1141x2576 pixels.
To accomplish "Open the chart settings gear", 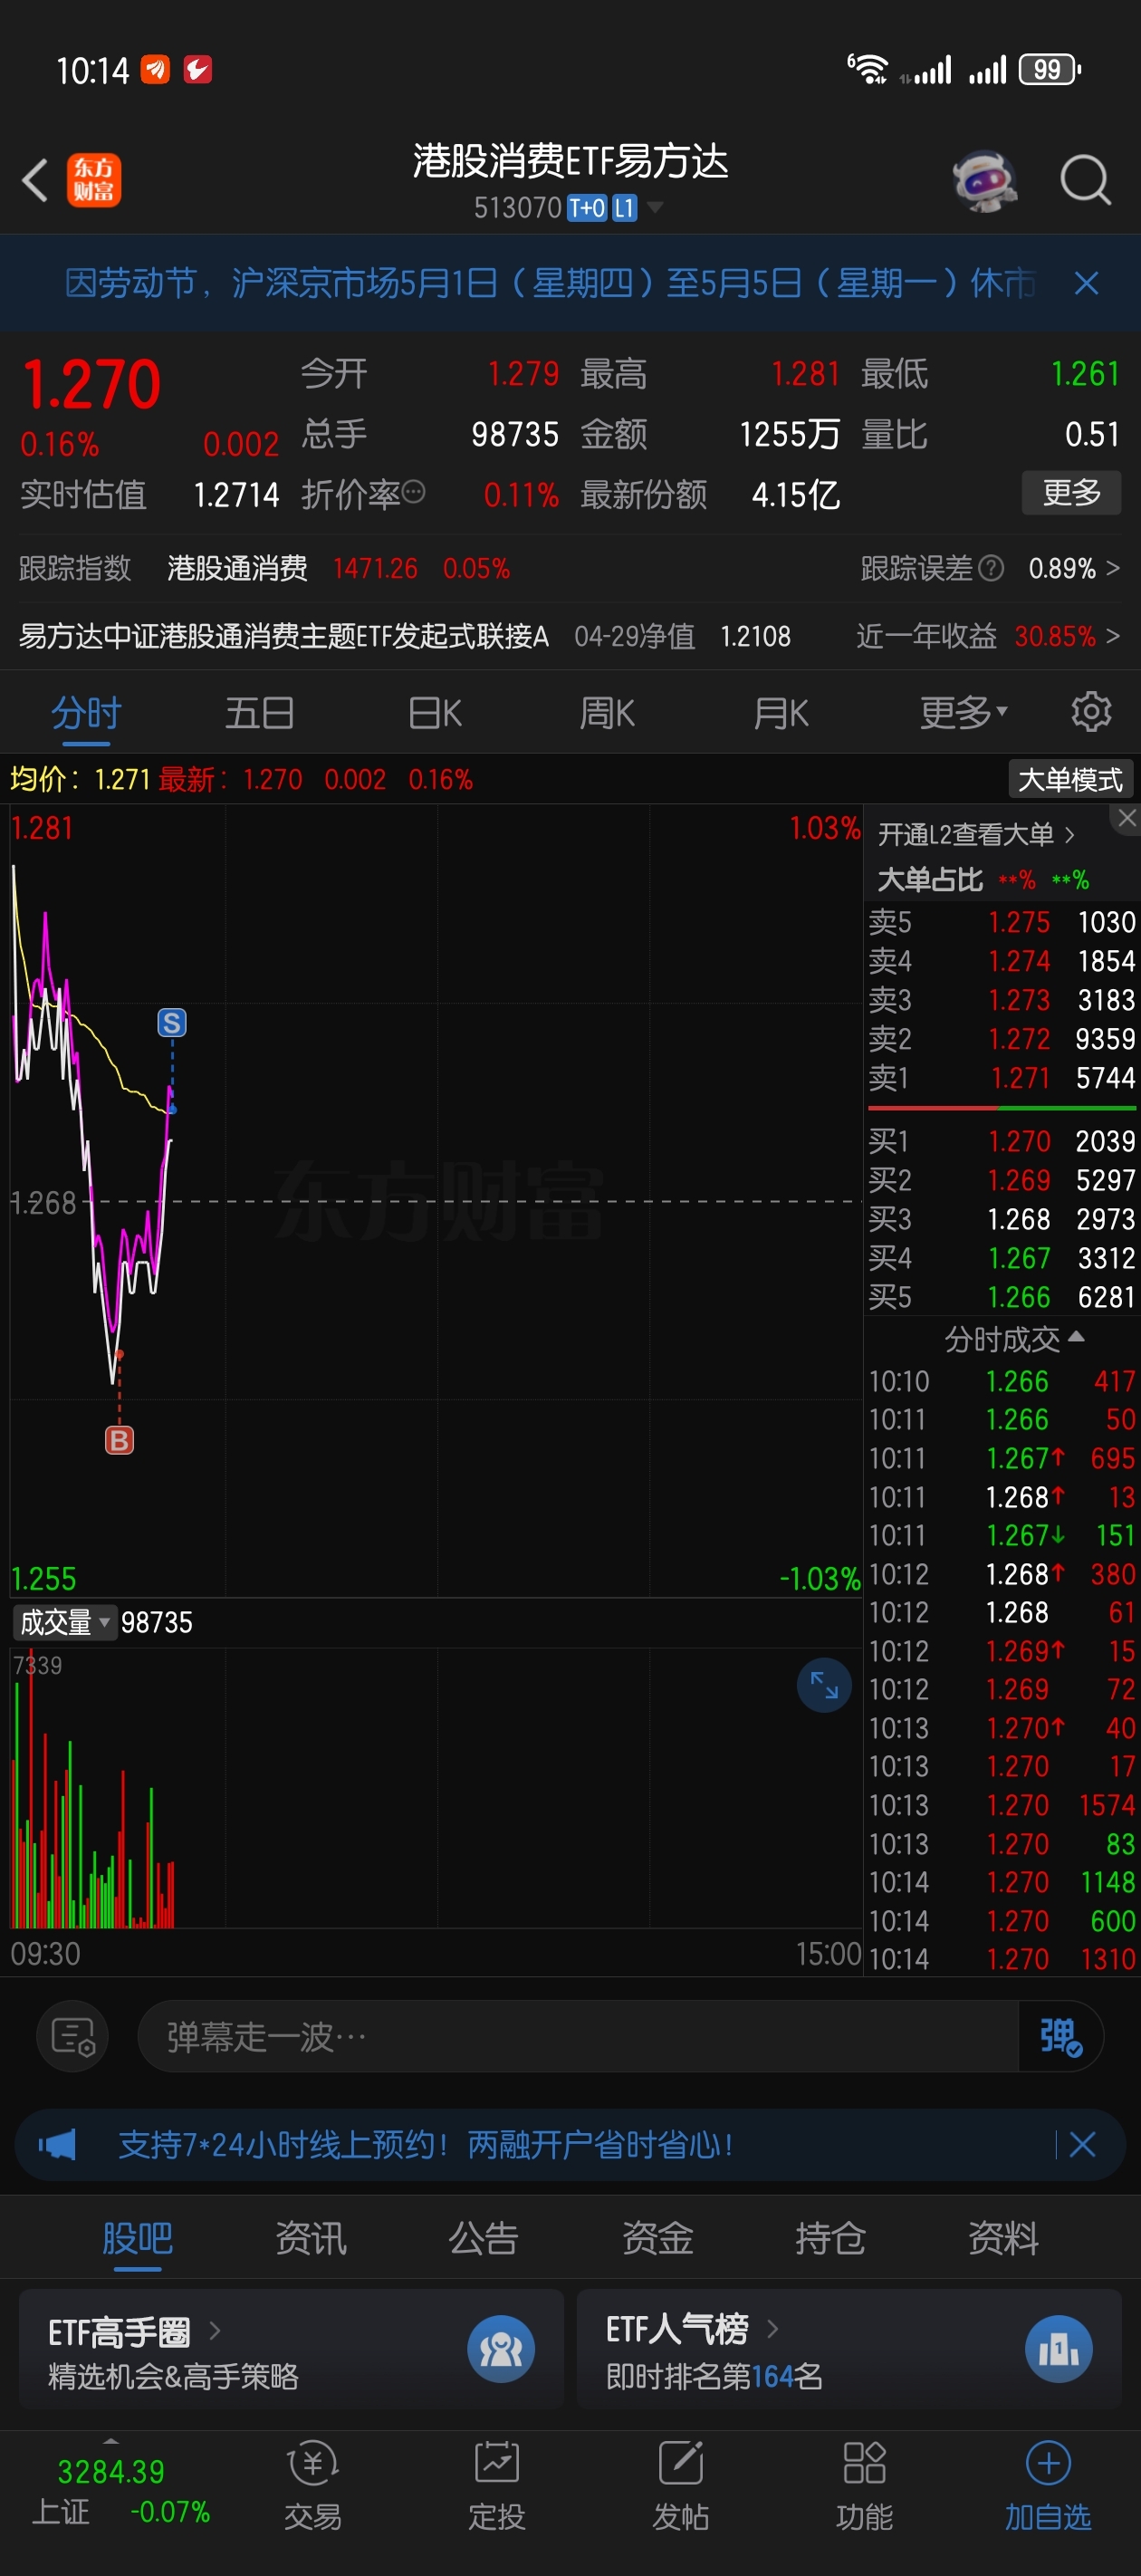I will (1091, 712).
